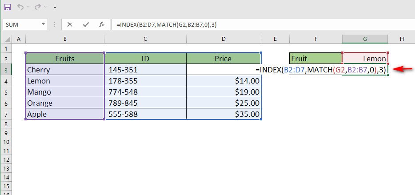Click the Undo arrow icon
The image size is (415, 195).
(x=20, y=7)
